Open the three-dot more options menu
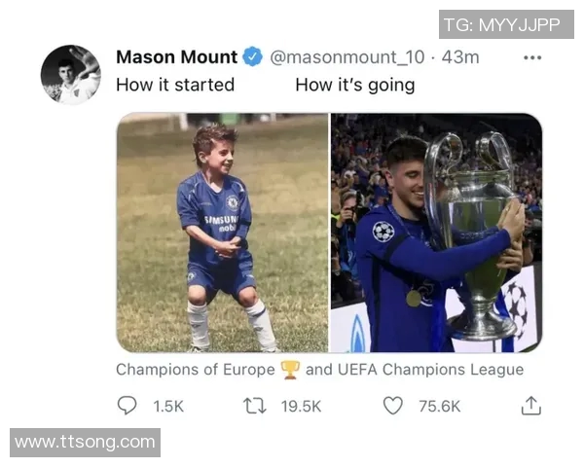 pos(531,57)
